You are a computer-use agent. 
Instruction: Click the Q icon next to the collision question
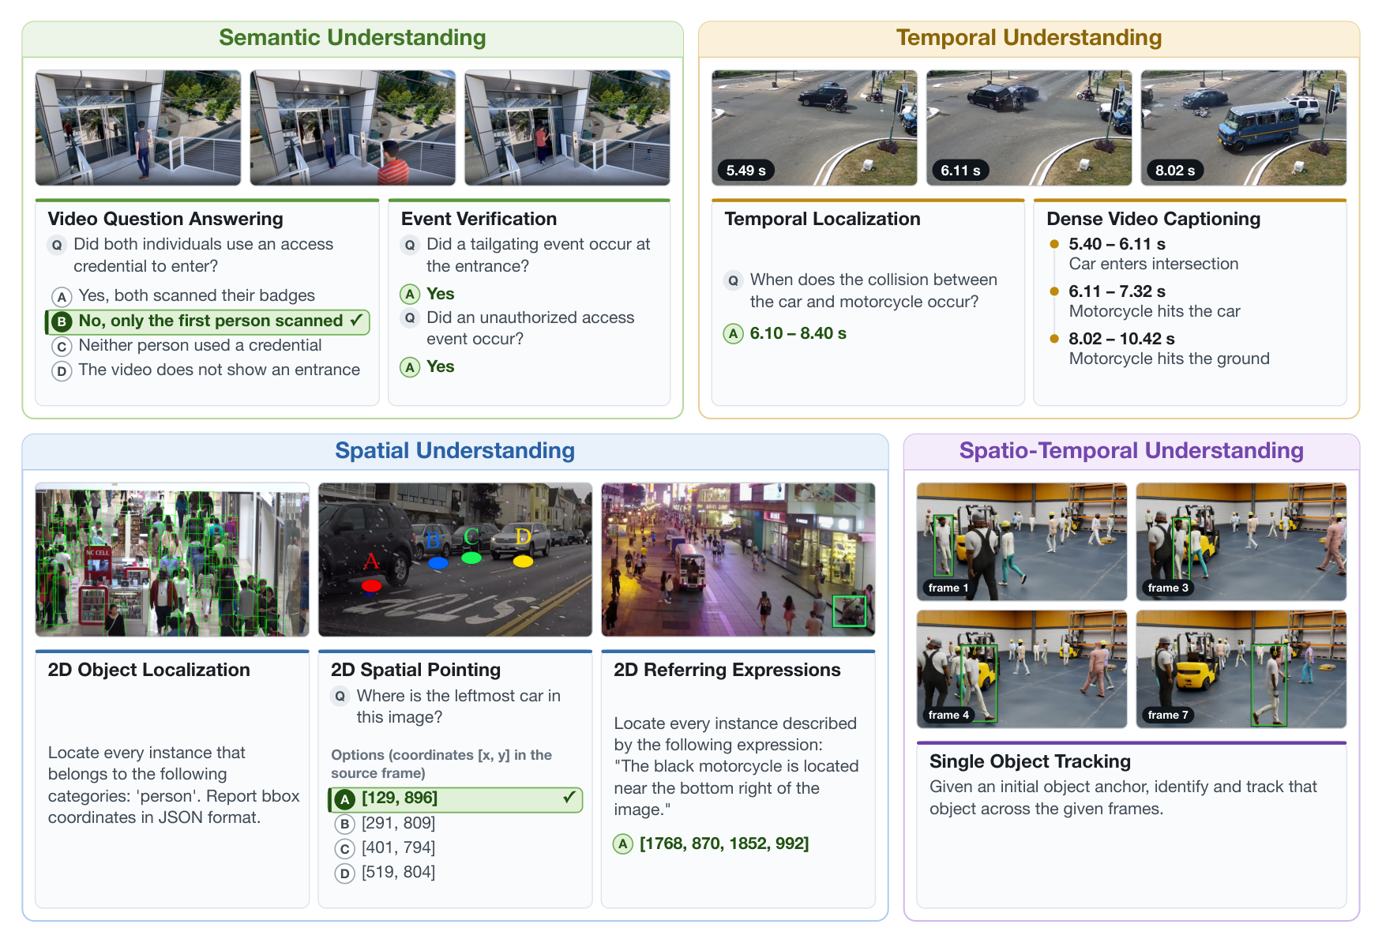(733, 280)
